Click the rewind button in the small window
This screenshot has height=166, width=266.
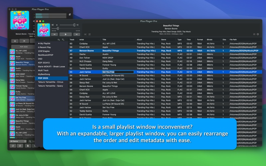click(x=15, y=41)
